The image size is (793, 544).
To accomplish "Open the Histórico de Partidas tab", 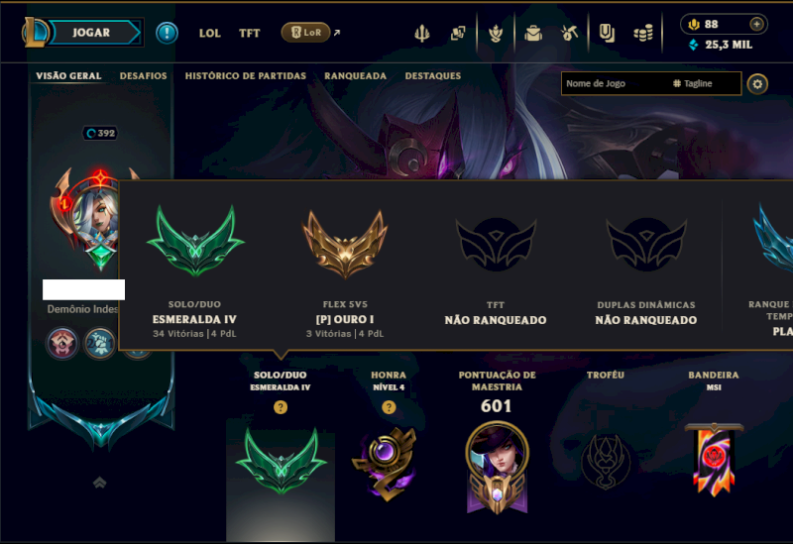I will [245, 76].
